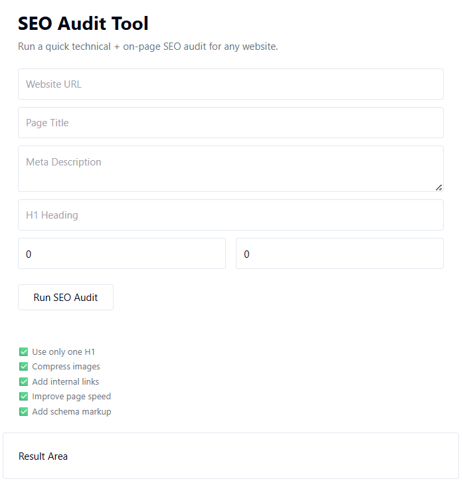Viewport: 463px width, 481px height.
Task: Select the "Compress images" tip text
Action: (x=66, y=367)
